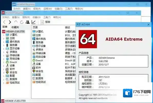Select the 多媒体 speaker icon in the page list

click(34, 49)
